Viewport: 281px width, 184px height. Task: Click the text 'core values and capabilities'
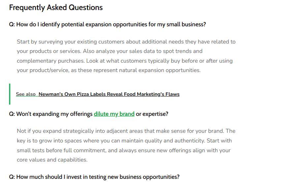[52, 160]
